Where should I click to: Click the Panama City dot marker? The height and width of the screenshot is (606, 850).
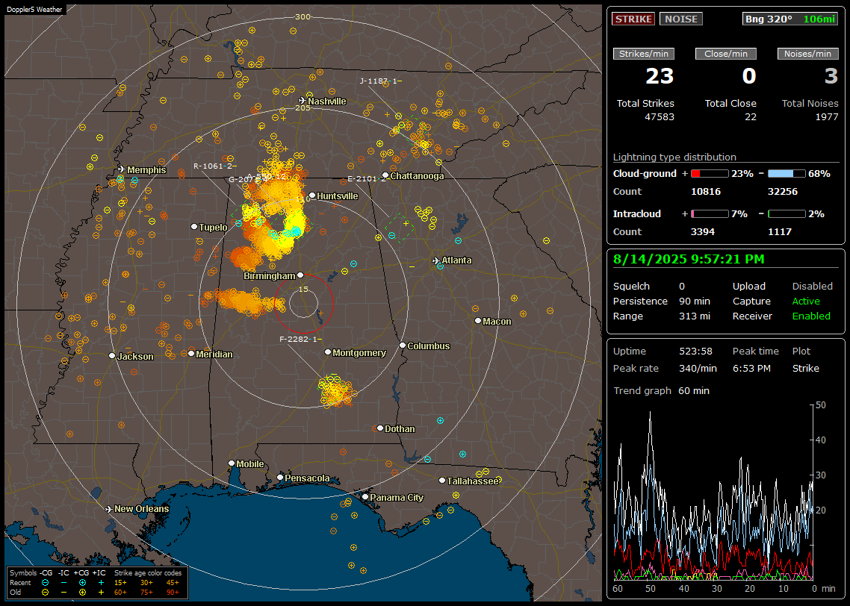(x=364, y=496)
